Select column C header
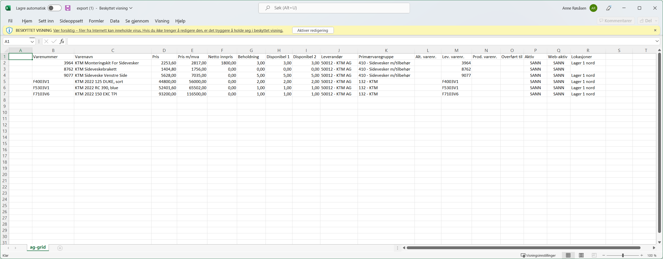This screenshot has height=259, width=663. pyautogui.click(x=113, y=50)
